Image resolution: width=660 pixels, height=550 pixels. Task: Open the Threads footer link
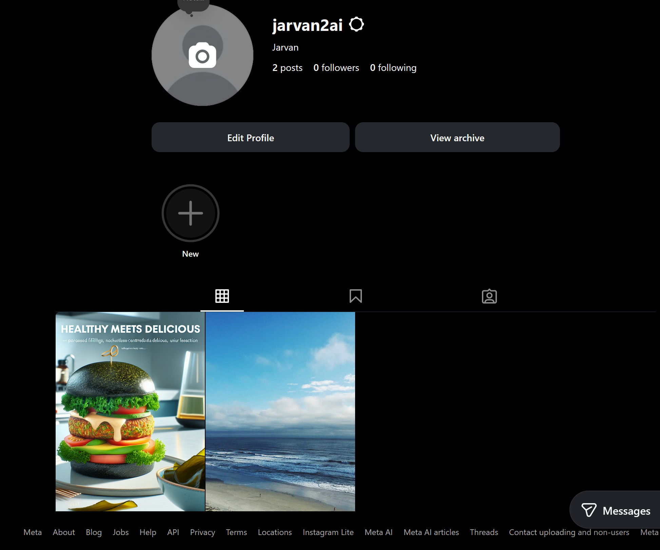pos(484,532)
